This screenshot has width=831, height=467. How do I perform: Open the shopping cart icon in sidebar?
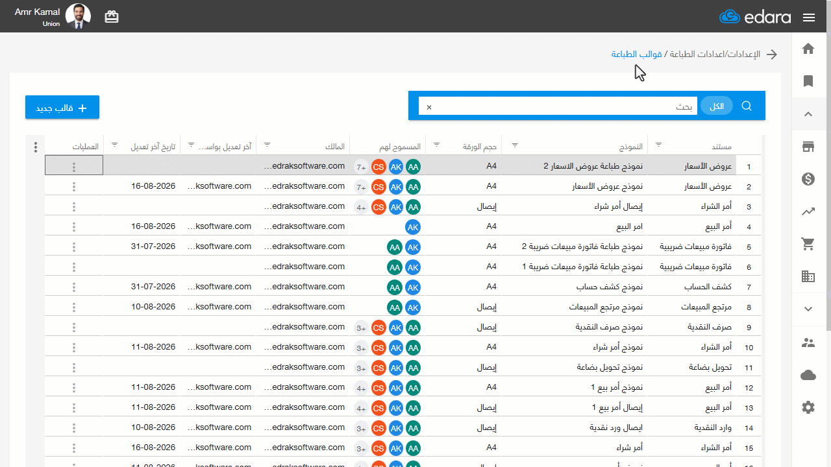808,244
